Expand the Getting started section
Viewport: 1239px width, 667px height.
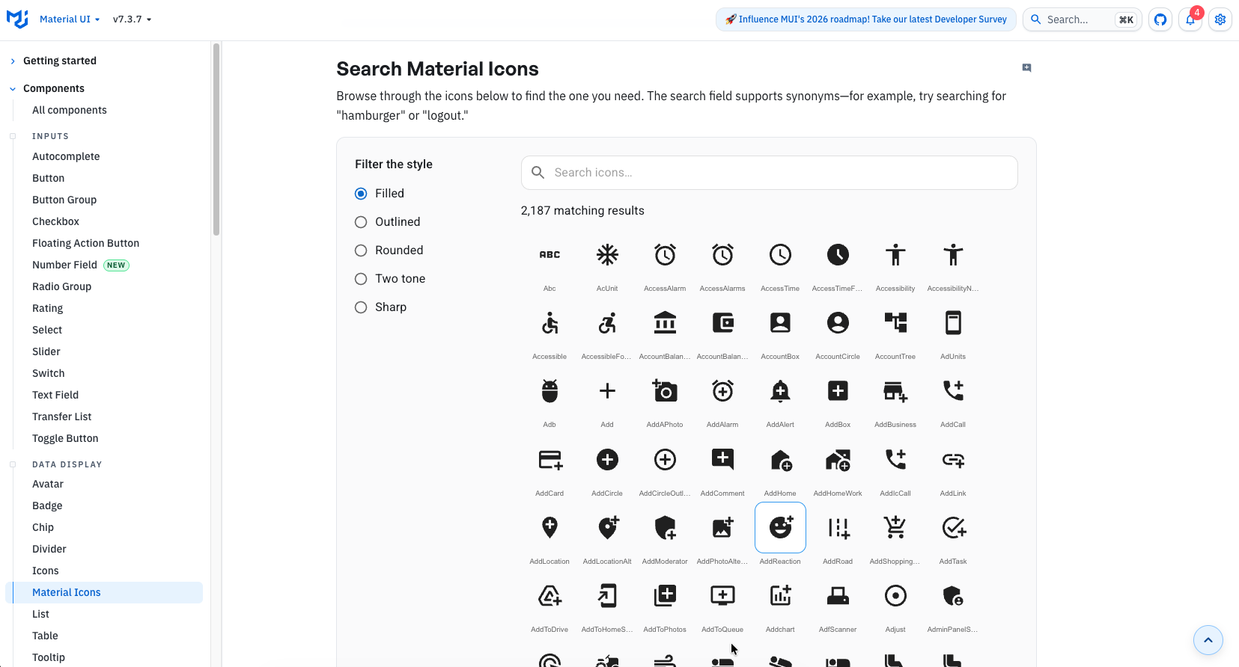60,61
